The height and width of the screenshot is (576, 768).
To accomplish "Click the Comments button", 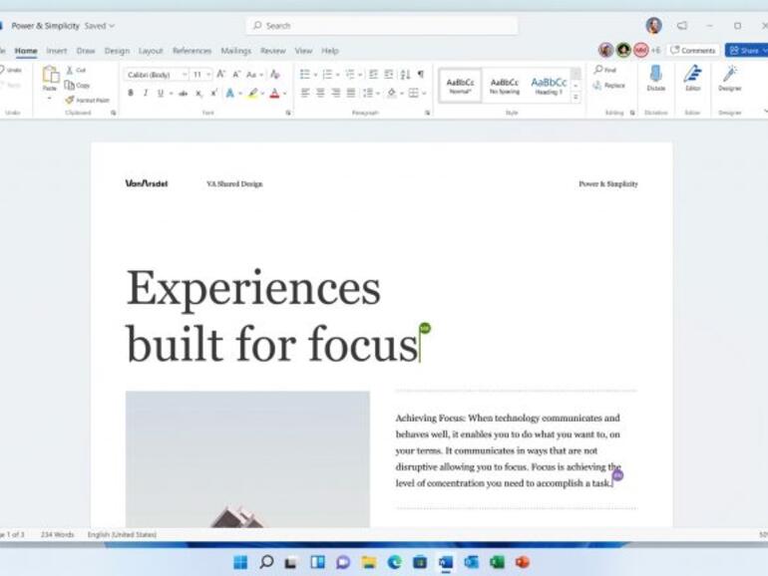I will coord(692,50).
